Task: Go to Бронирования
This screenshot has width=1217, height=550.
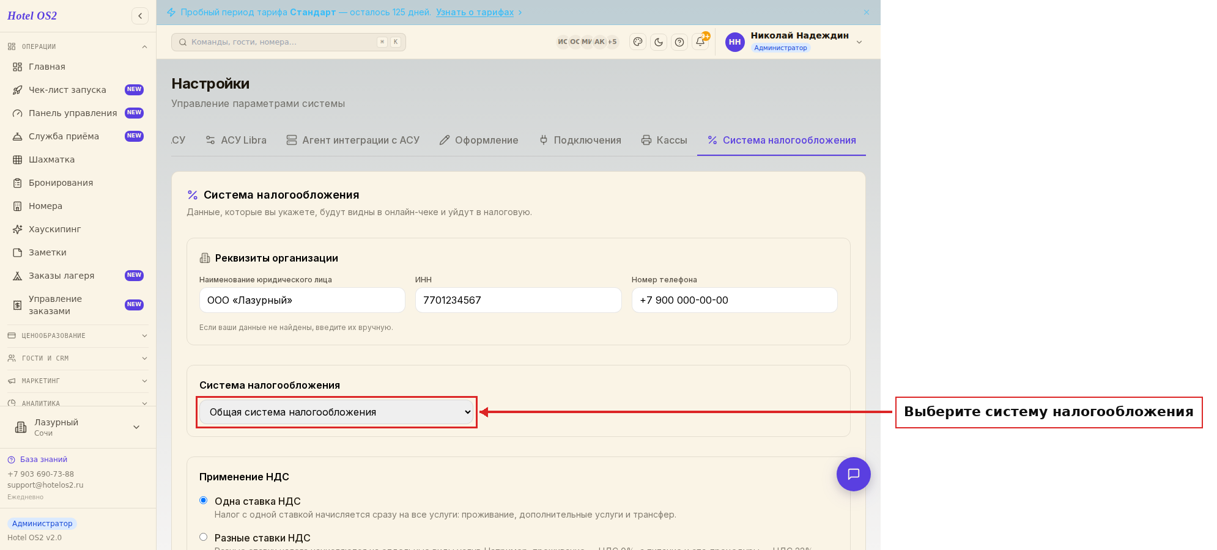Action: 78,183
